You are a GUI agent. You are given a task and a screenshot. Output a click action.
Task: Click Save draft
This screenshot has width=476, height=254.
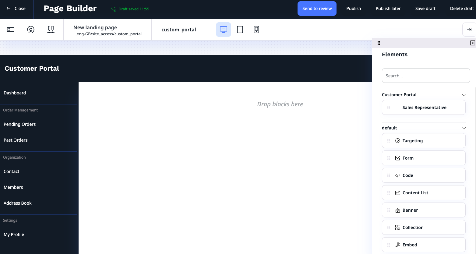425,8
